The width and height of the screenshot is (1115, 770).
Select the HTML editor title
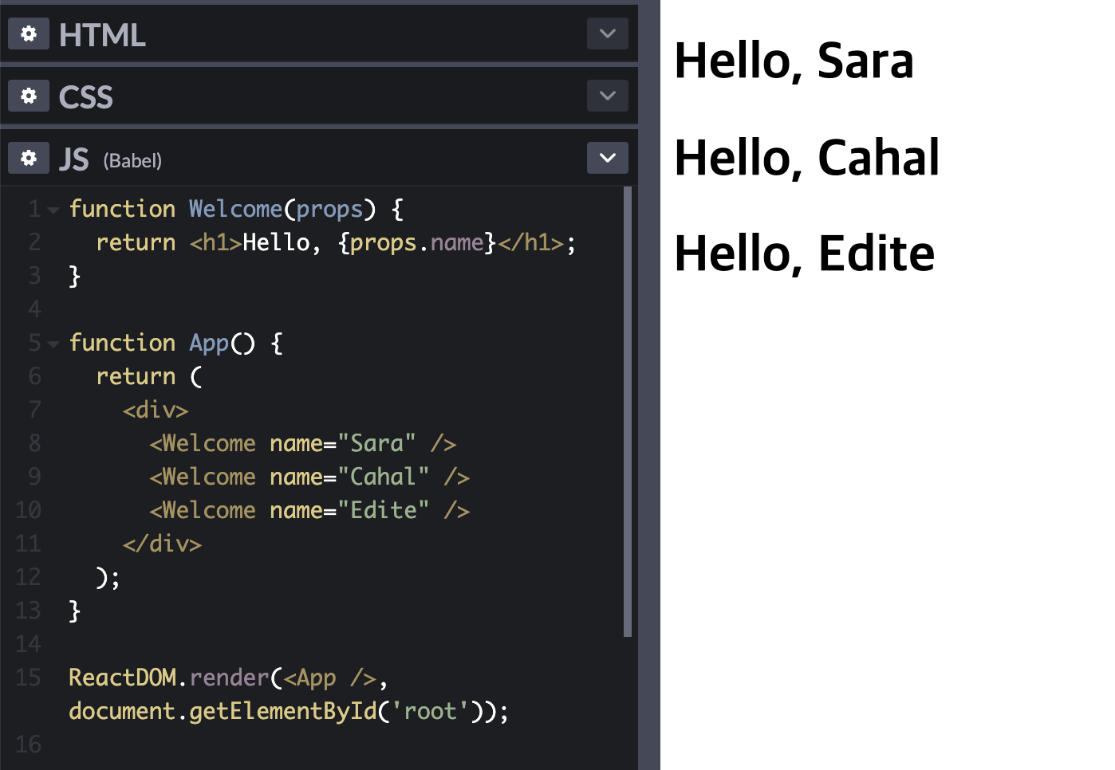(x=102, y=35)
